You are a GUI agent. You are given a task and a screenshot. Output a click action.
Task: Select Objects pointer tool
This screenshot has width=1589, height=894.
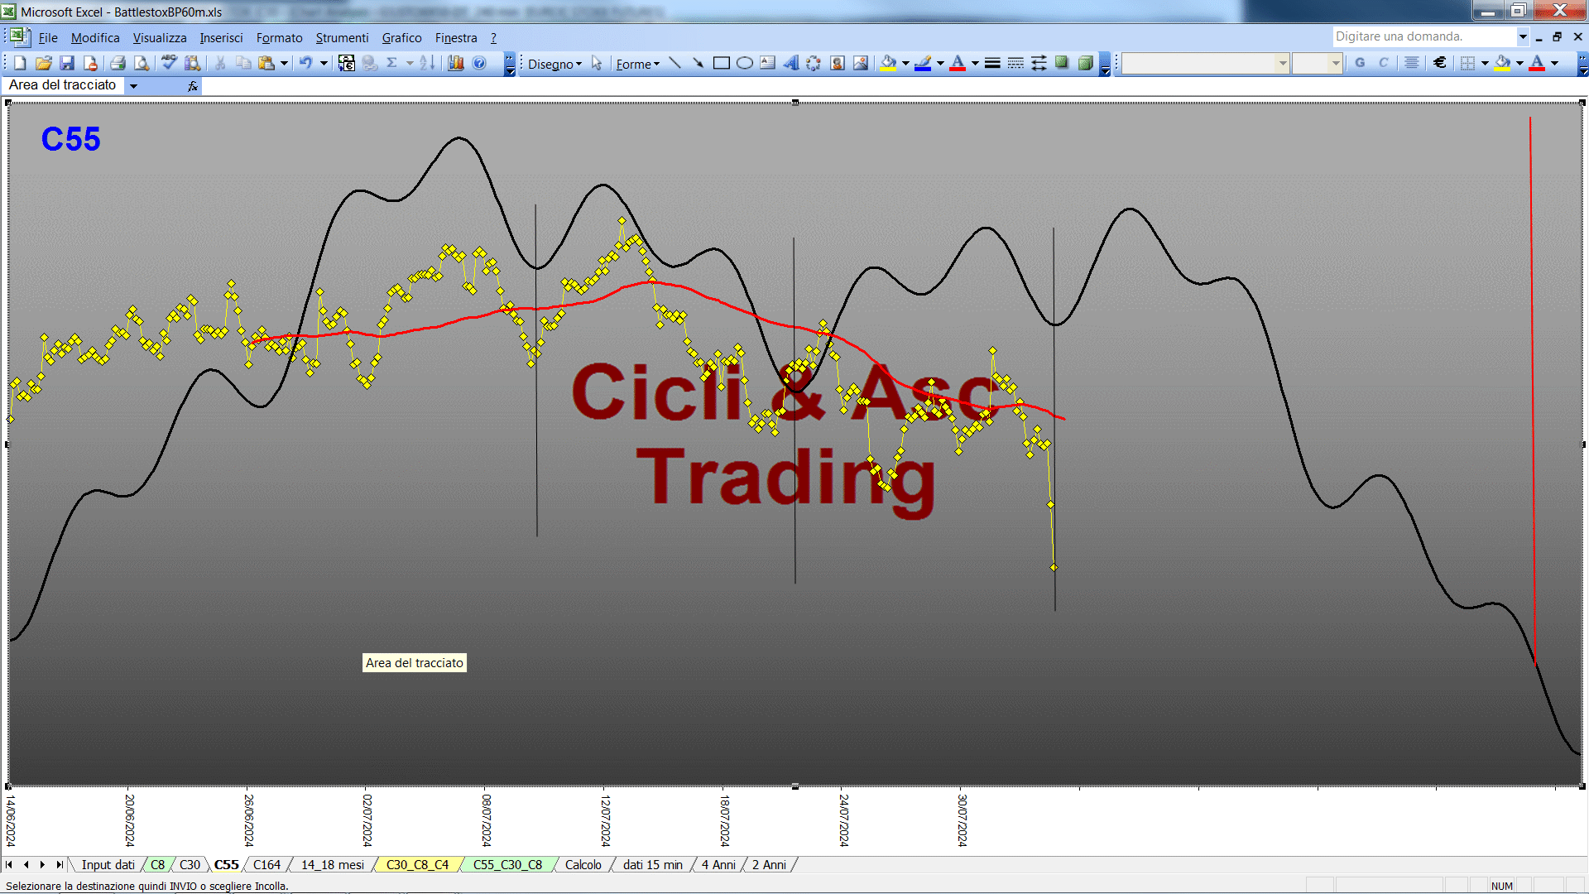click(x=597, y=63)
